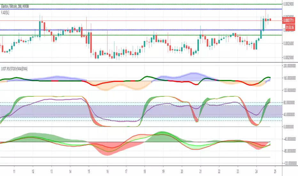Click the red horizontal current price line
The width and height of the screenshot is (298, 176).
(x=141, y=20)
